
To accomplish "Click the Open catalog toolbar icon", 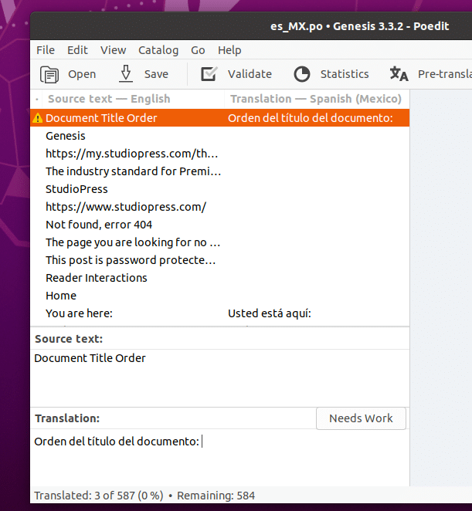I will (x=49, y=74).
